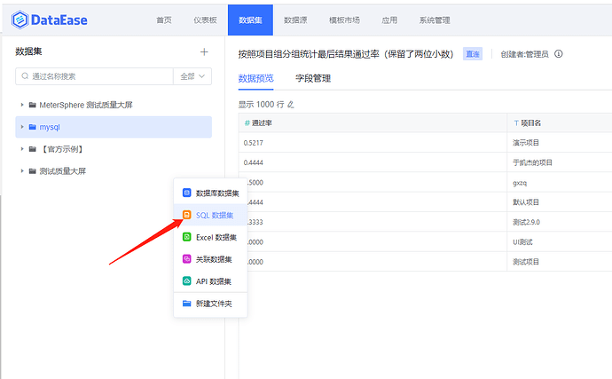Click the 直连 tag

pyautogui.click(x=473, y=54)
